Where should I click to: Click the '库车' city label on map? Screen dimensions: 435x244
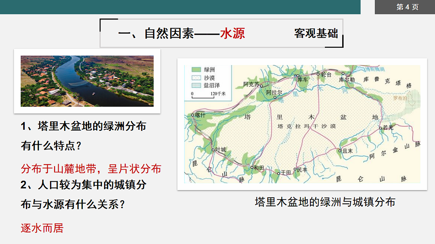[303, 80]
